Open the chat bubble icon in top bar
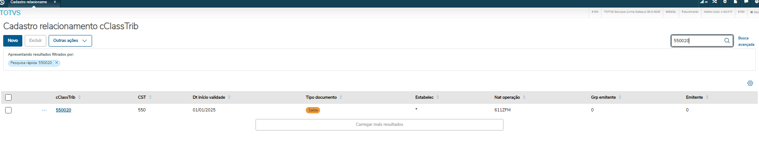This screenshot has height=150, width=759. 746,2
